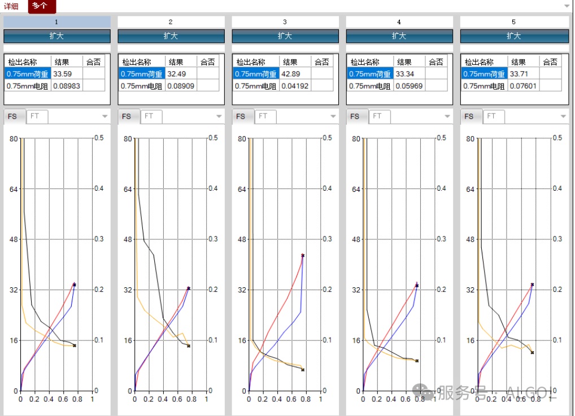Screen dimensions: 575x416
Task: Open the FT tab in panel 5
Action: 493,116
